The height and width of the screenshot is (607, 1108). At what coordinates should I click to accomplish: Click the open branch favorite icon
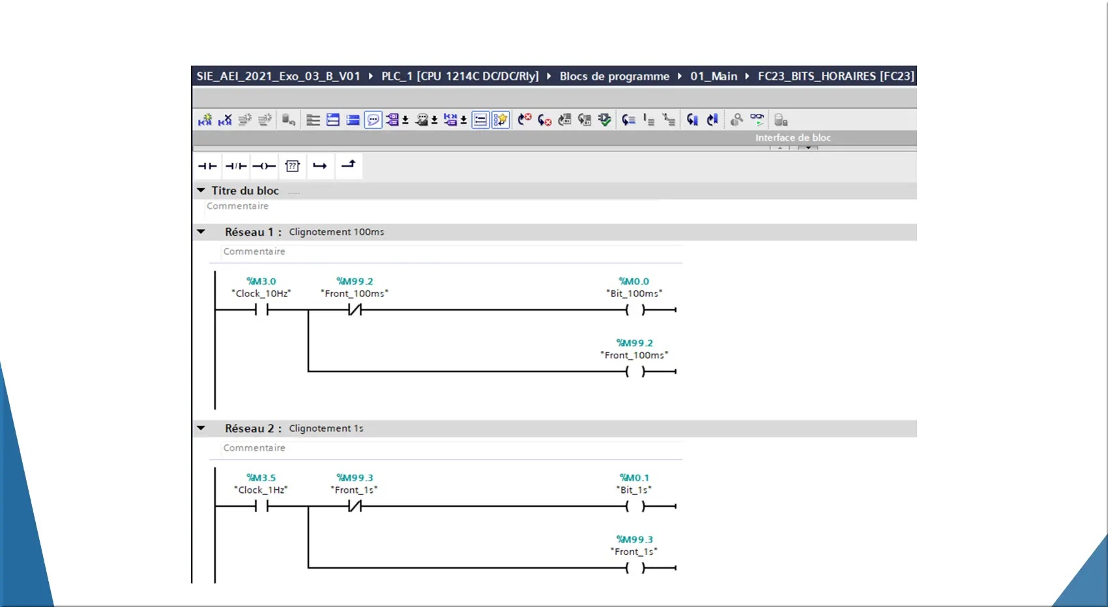pos(320,166)
